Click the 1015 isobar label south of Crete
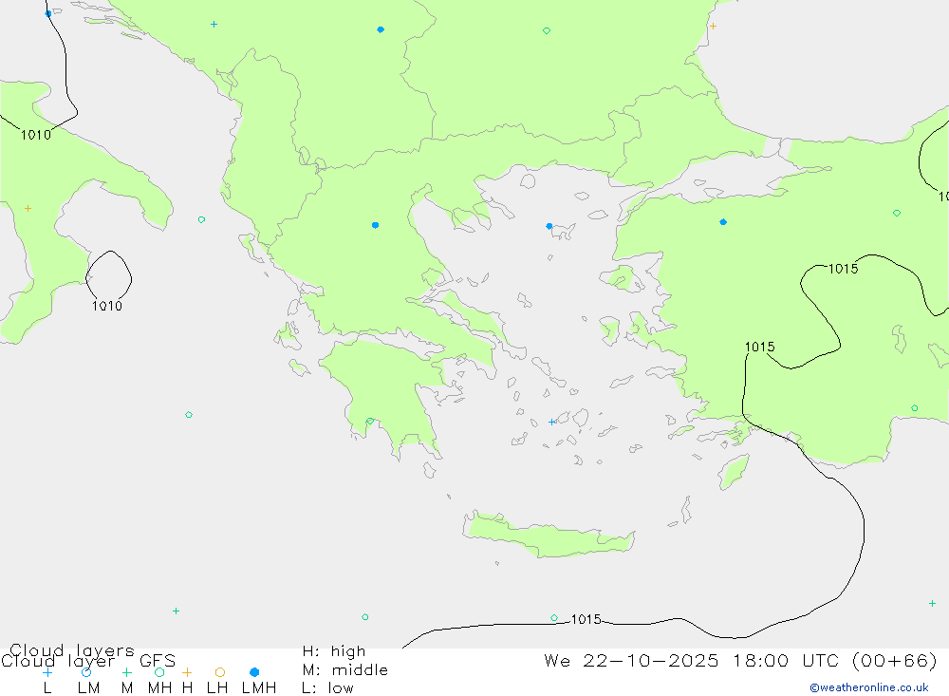This screenshot has height=696, width=949. tap(586, 619)
